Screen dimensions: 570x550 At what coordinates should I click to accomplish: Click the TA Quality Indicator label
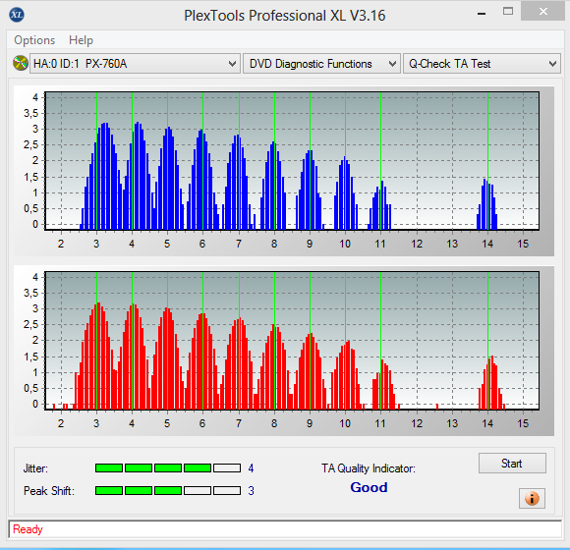(x=369, y=468)
